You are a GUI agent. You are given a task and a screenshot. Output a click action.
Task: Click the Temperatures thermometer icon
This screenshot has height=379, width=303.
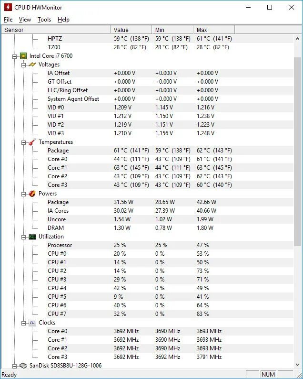(32, 142)
